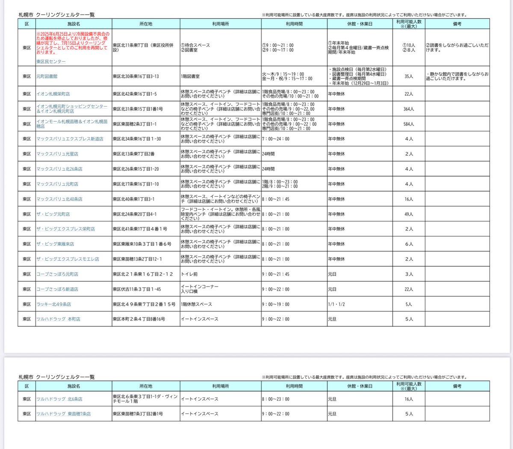Open ザ・ビッグエクスプレス栄町店 link

click(x=66, y=229)
